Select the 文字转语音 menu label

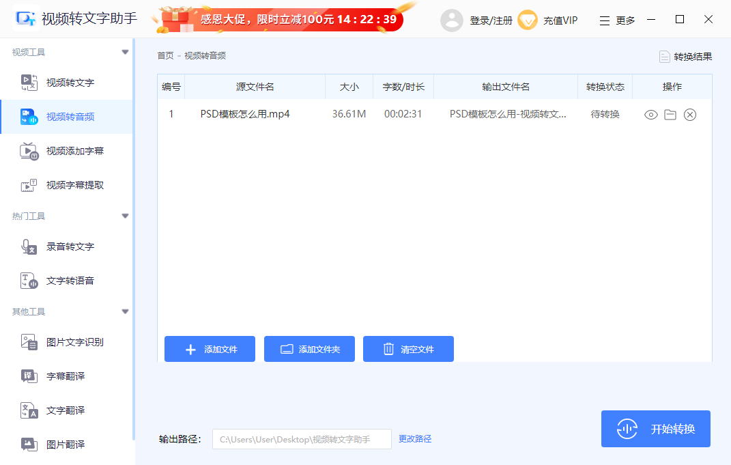point(70,281)
